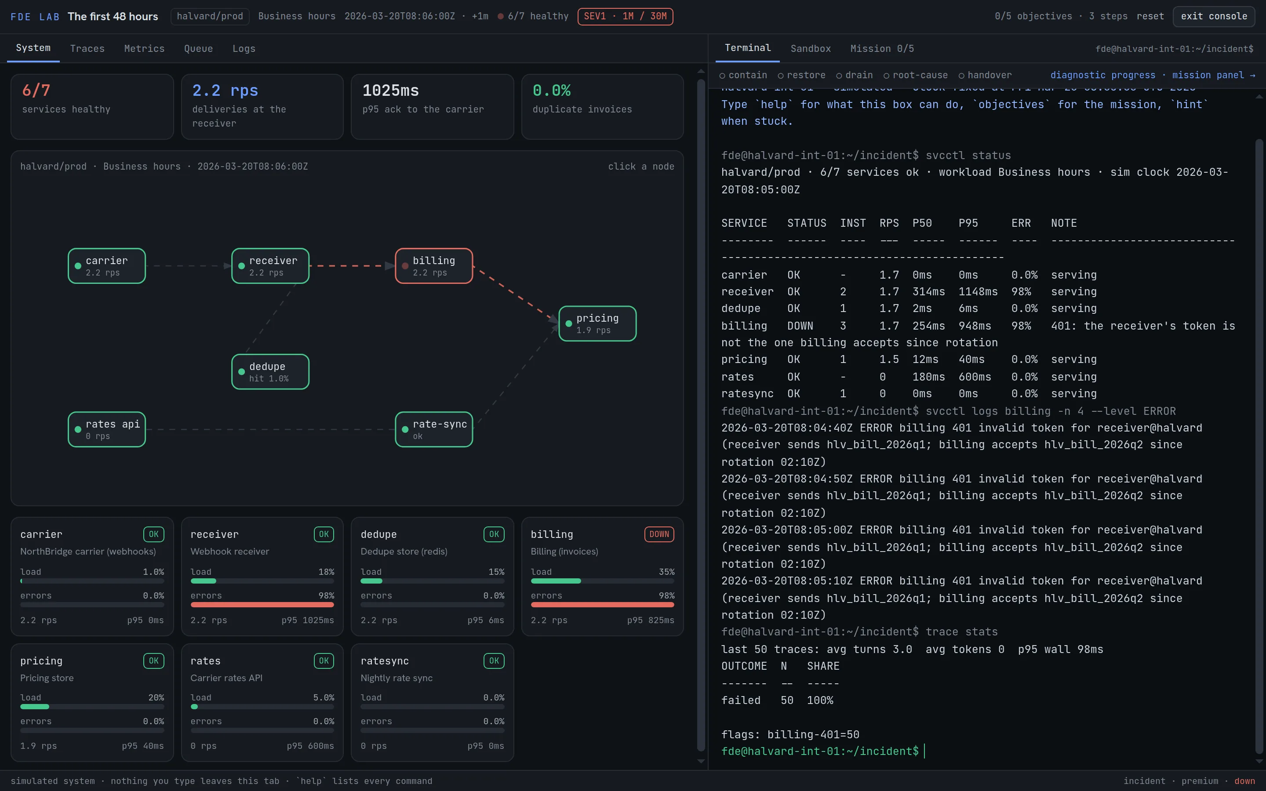This screenshot has height=791, width=1266.
Task: Select the rates api node
Action: (x=107, y=429)
